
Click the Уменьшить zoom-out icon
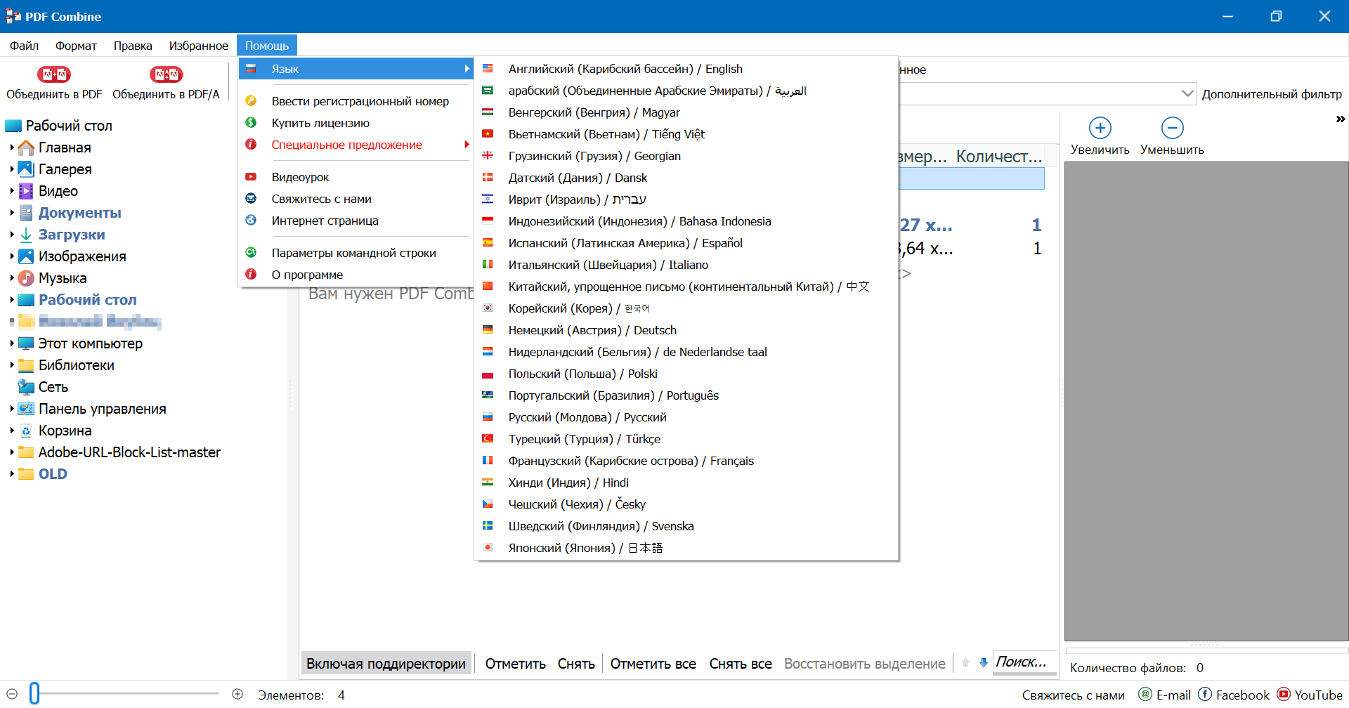tap(1172, 128)
